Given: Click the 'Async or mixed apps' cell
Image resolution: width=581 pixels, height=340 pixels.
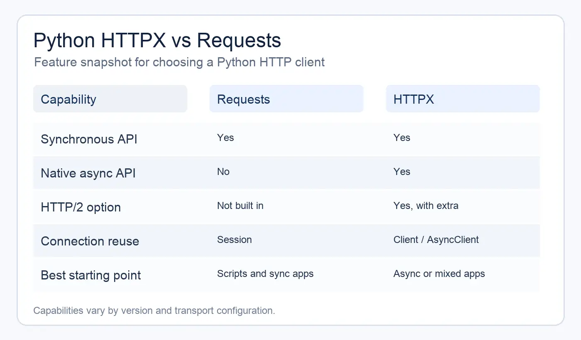Looking at the screenshot, I should pos(439,274).
